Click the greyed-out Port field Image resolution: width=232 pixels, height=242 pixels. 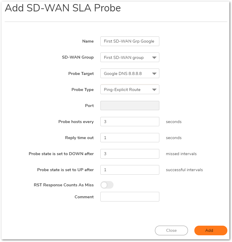[x=130, y=106]
